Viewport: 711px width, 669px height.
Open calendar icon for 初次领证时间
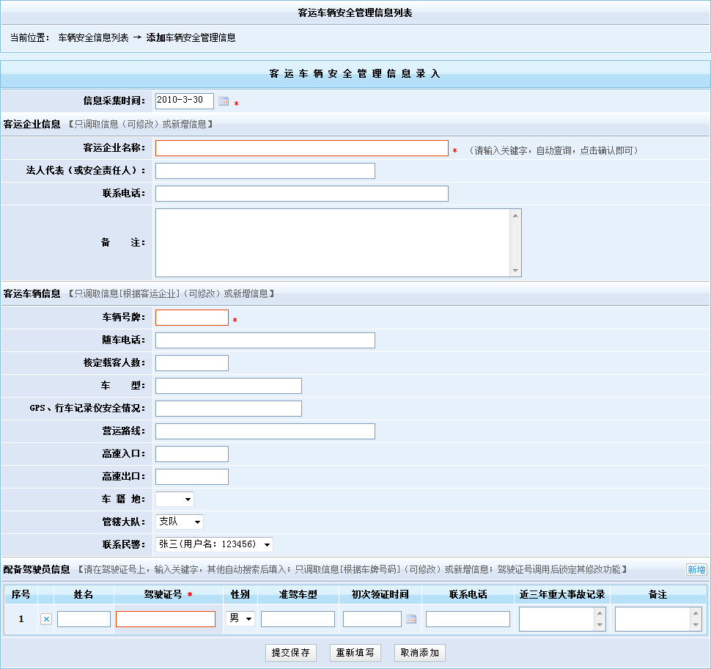point(411,619)
